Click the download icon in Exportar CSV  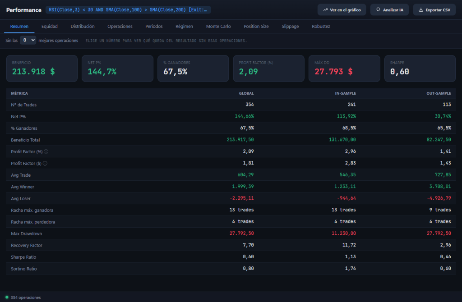pyautogui.click(x=421, y=10)
